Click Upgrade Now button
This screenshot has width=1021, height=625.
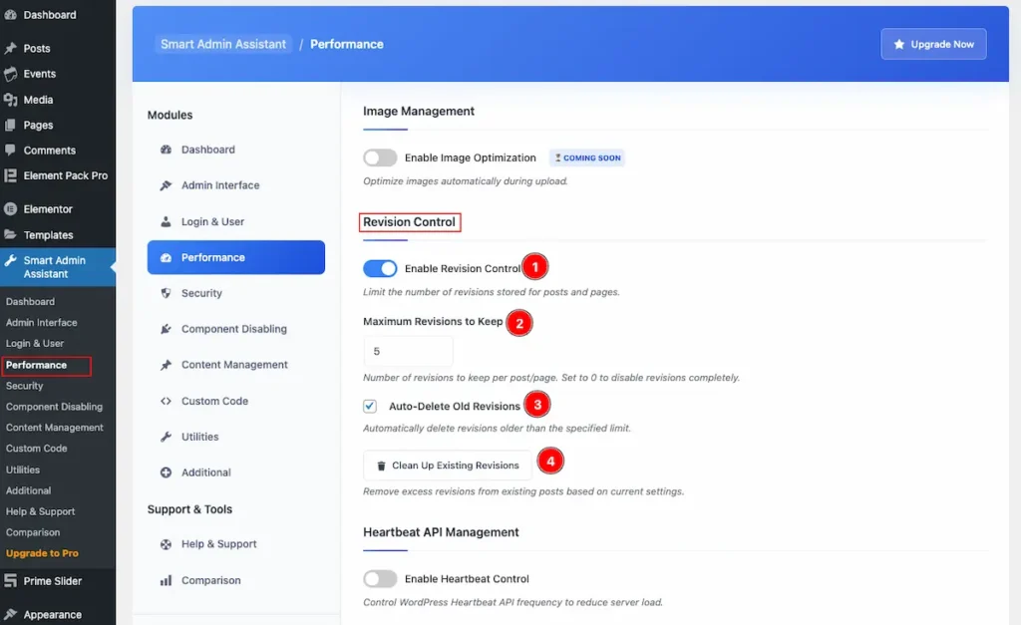point(933,44)
